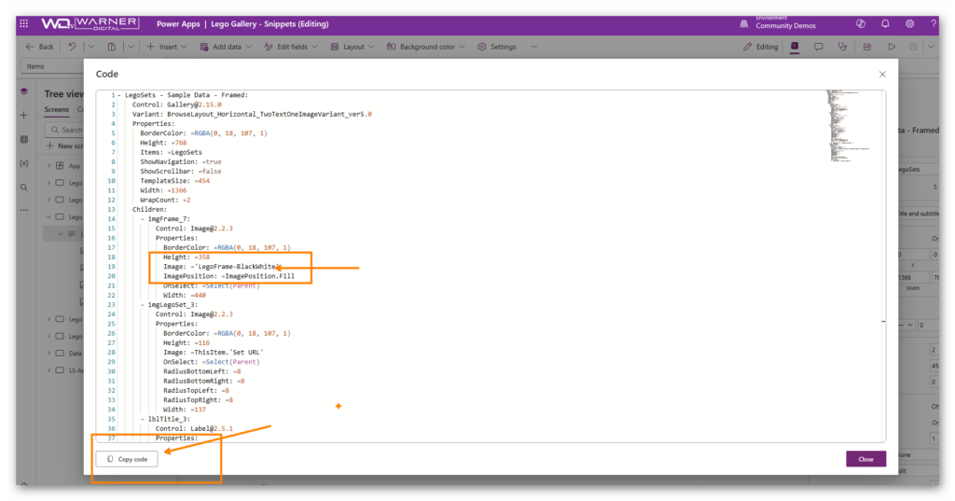Open the help question mark
This screenshot has width=955, height=501.
pyautogui.click(x=933, y=23)
